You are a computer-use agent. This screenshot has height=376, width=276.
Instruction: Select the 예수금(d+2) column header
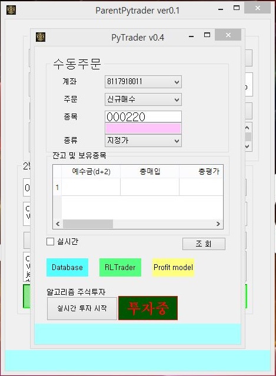[91, 171]
